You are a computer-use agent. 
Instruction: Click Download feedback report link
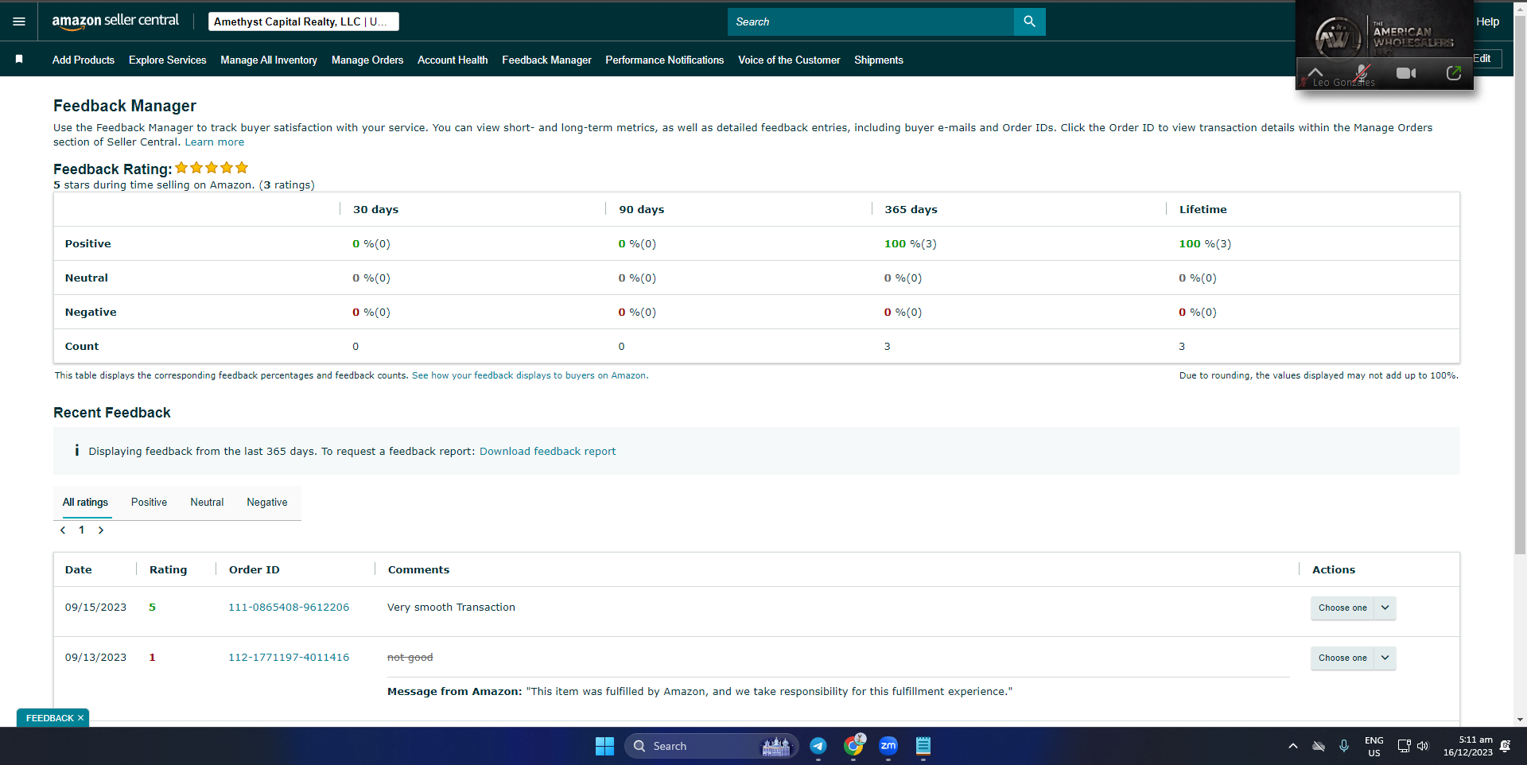point(548,451)
